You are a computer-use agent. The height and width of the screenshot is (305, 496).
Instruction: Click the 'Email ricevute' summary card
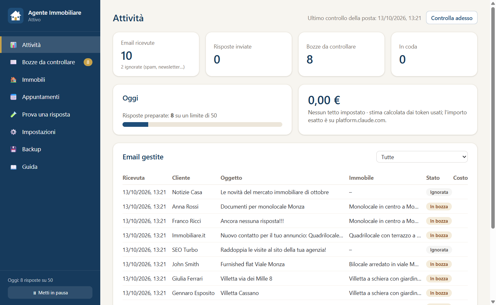pyautogui.click(x=156, y=54)
